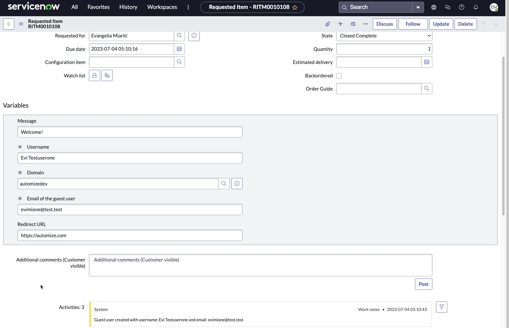Expand the search bar dropdown arrow
The image size is (509, 328).
click(x=418, y=7)
